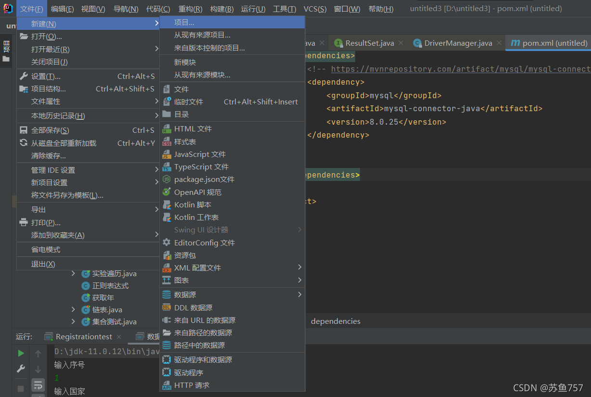591x397 pixels.
Task: Choose 新模块 in the New submenu
Action: click(x=232, y=62)
